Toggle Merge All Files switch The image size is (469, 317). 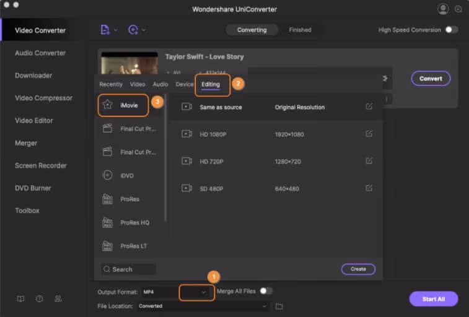click(266, 291)
